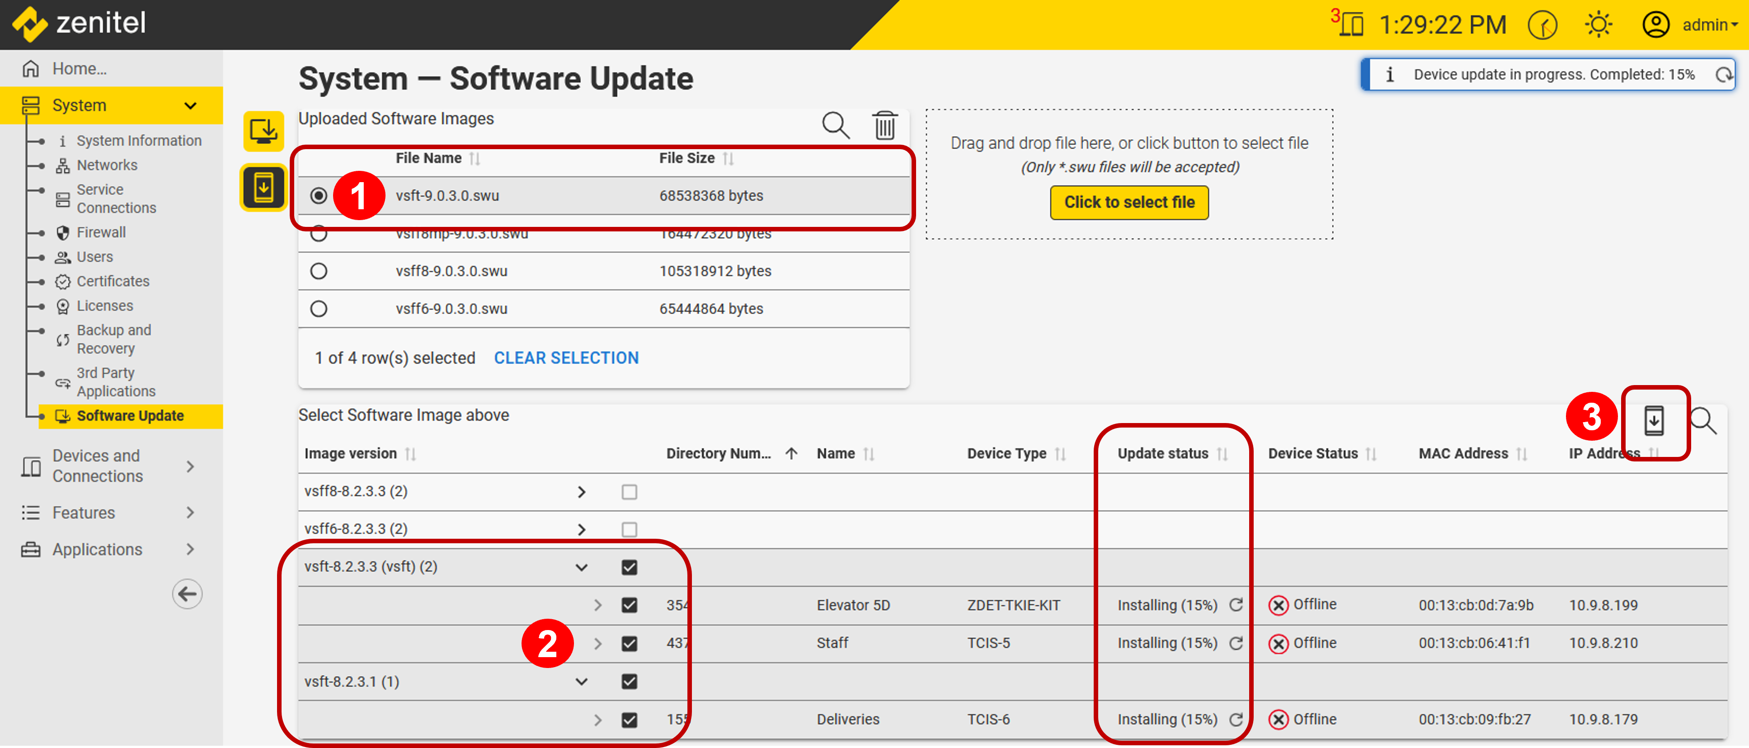Click the start device update icon
This screenshot has height=748, width=1749.
point(1653,421)
